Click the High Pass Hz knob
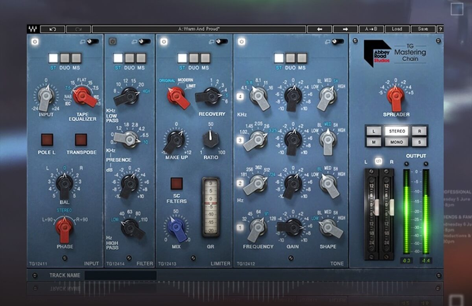 [131, 228]
